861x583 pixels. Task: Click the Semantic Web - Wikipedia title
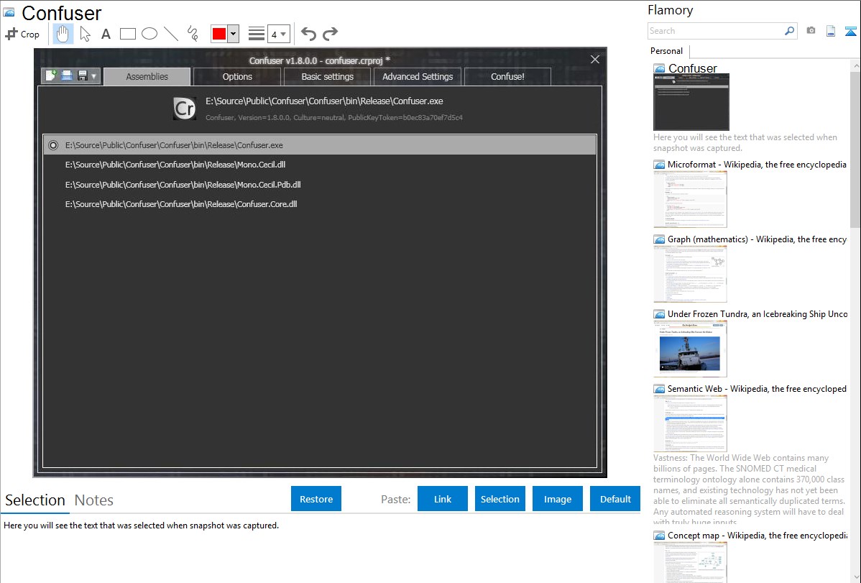pos(757,388)
